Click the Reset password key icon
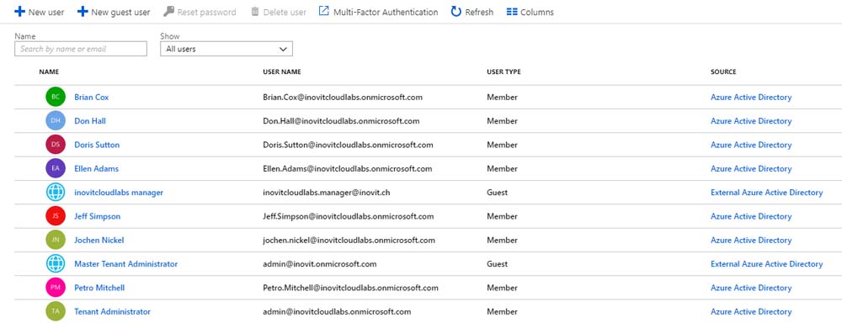This screenshot has height=323, width=842. [168, 11]
